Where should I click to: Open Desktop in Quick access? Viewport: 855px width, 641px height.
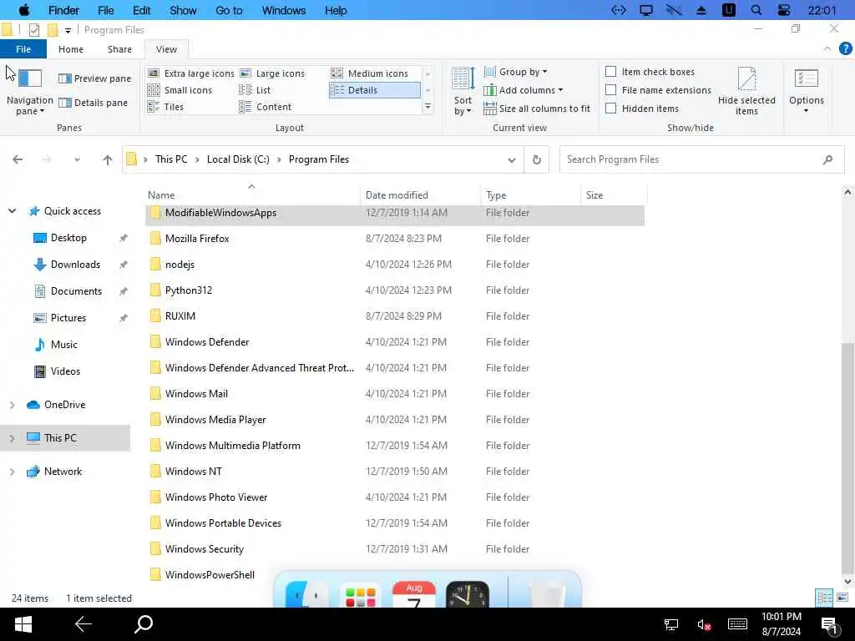(x=68, y=238)
